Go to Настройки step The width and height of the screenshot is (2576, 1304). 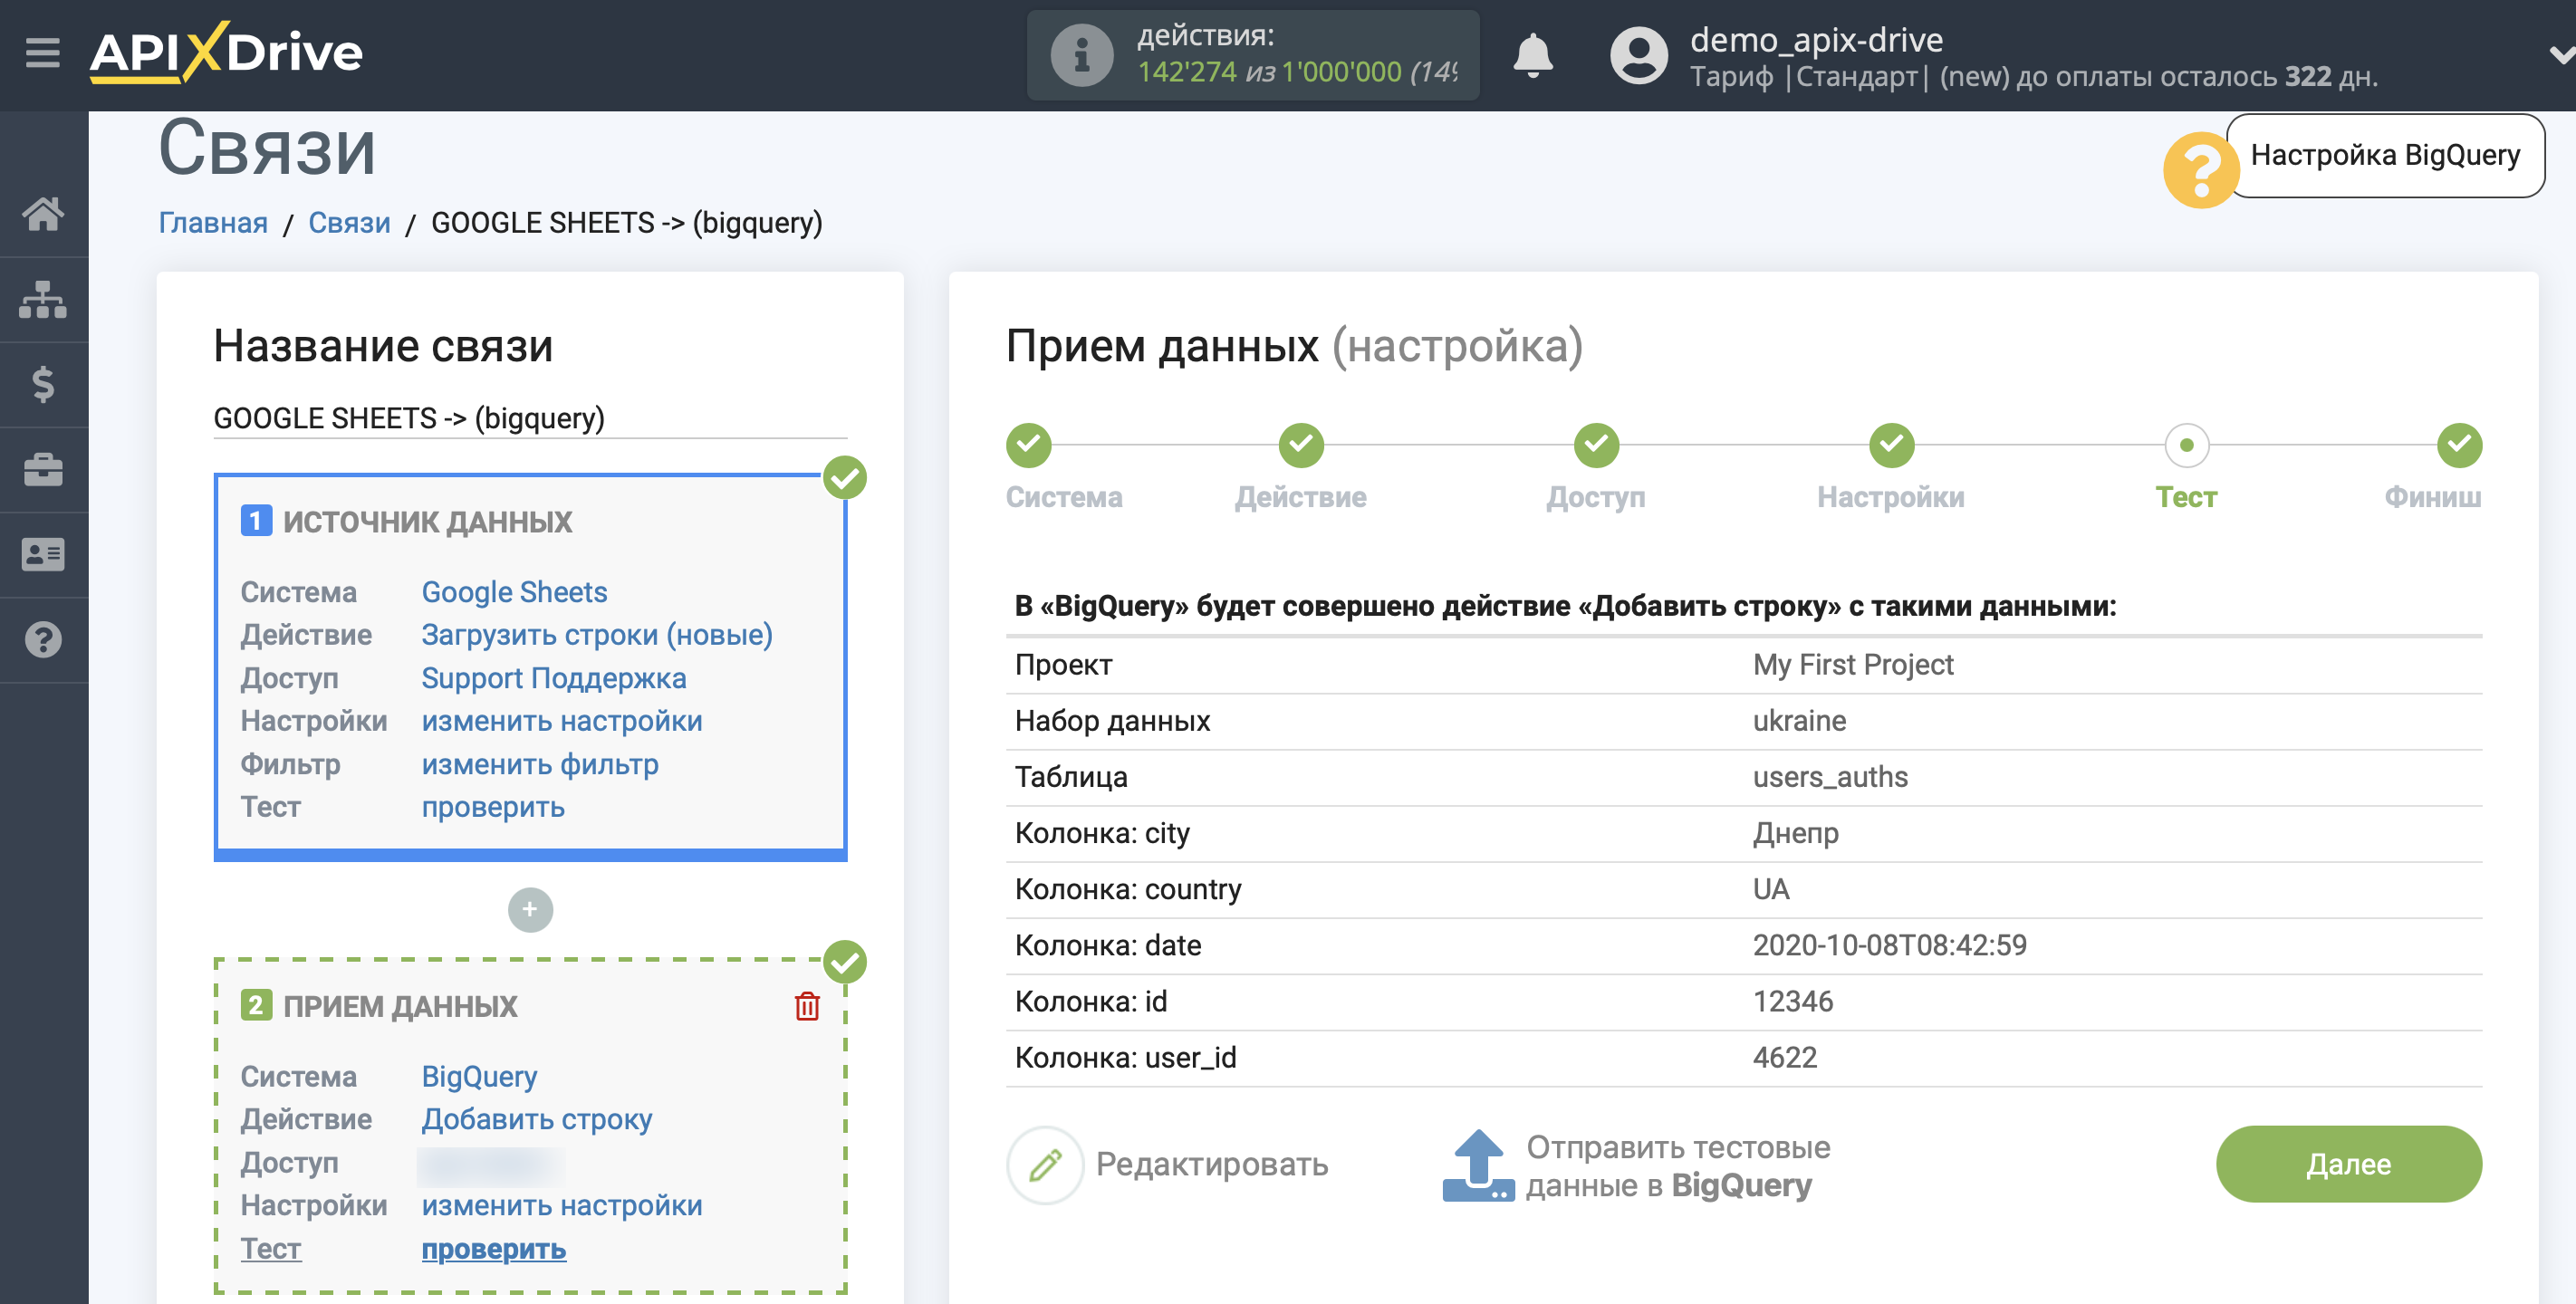(1891, 445)
